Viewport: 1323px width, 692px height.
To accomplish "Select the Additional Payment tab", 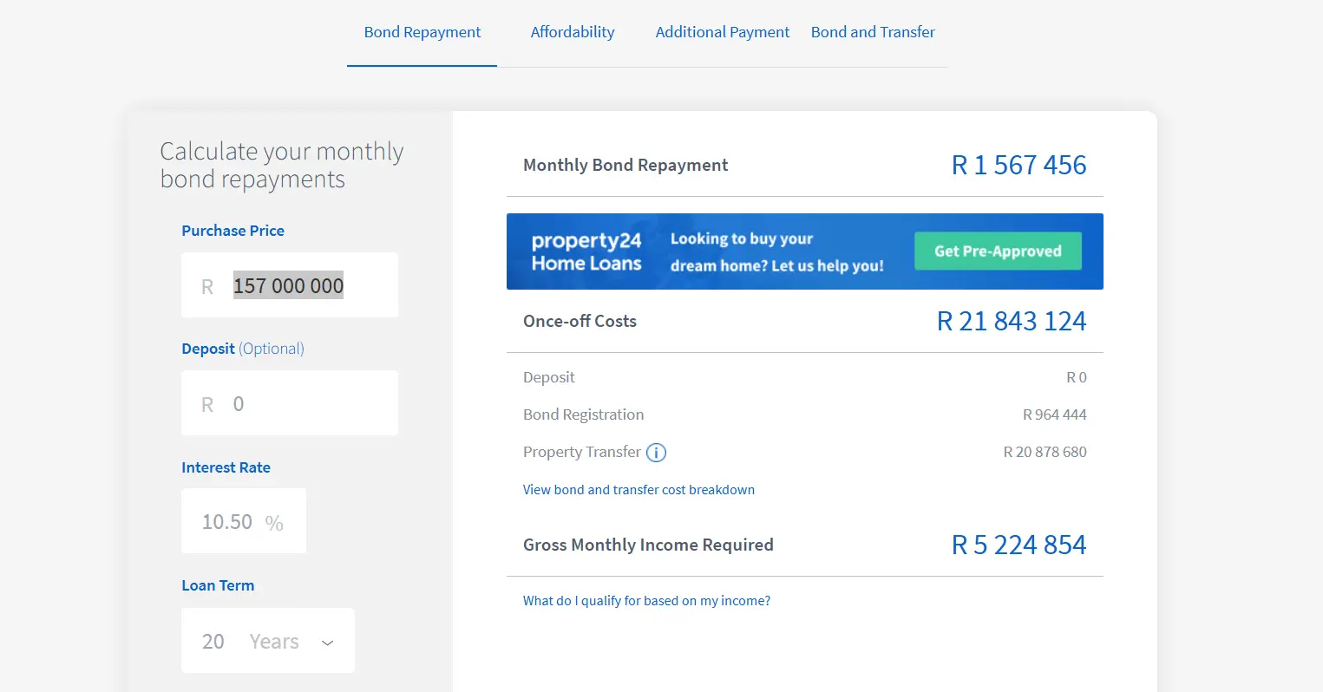I will (x=722, y=33).
